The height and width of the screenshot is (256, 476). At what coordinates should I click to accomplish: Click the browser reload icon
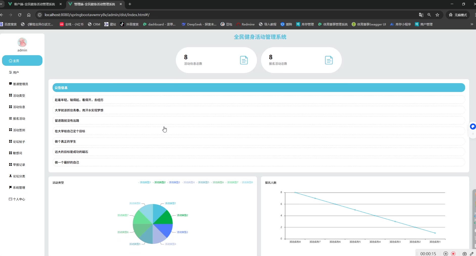pos(20,15)
